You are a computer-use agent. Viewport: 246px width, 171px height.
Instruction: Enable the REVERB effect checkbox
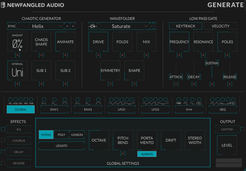coord(3,163)
